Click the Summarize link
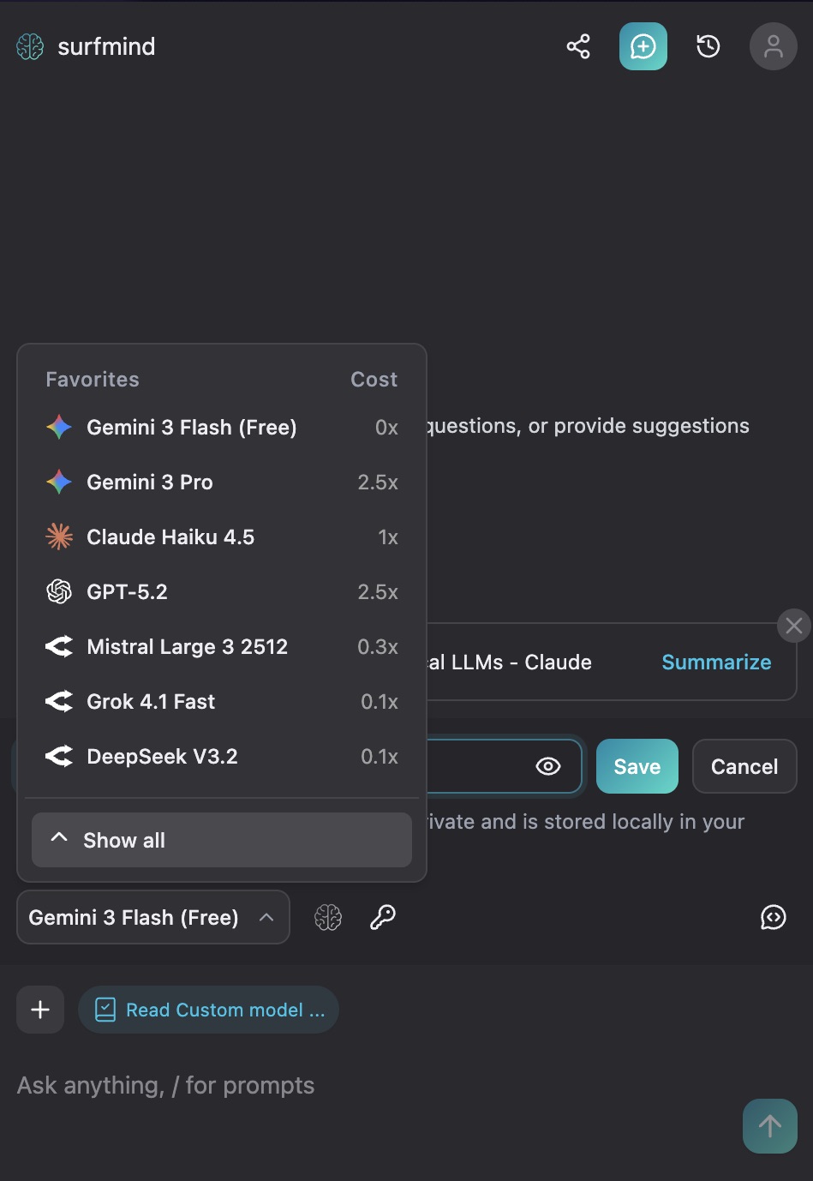This screenshot has width=813, height=1181. point(715,662)
